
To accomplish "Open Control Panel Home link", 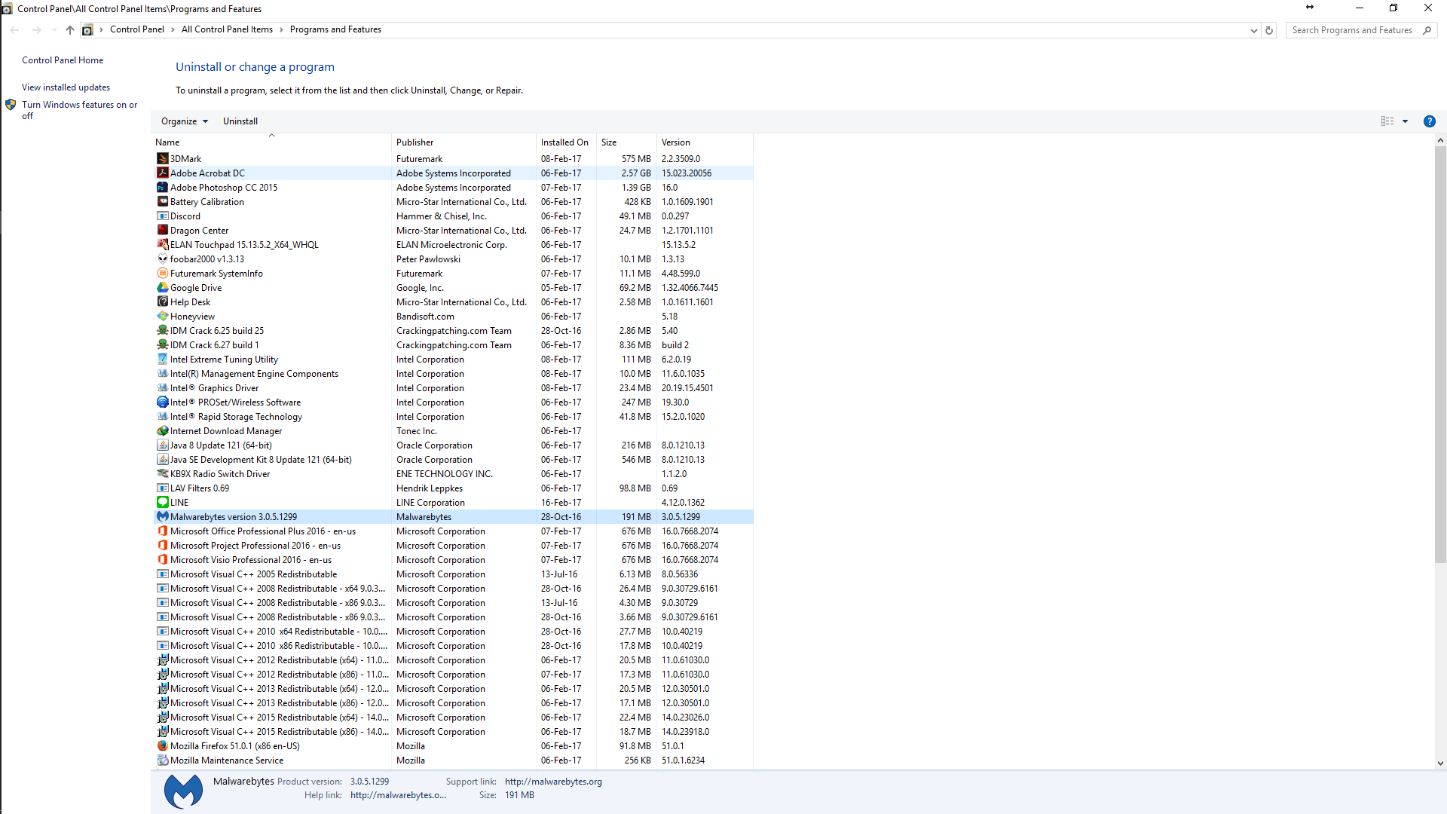I will click(x=63, y=60).
